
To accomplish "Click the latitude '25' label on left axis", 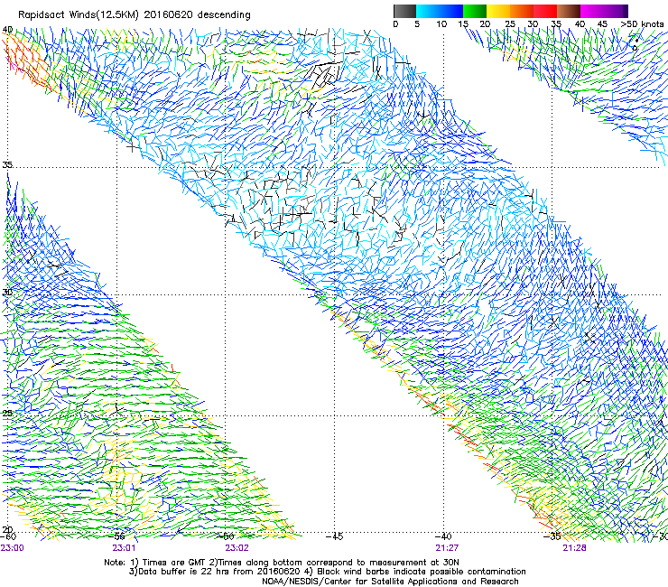I will [7, 413].
